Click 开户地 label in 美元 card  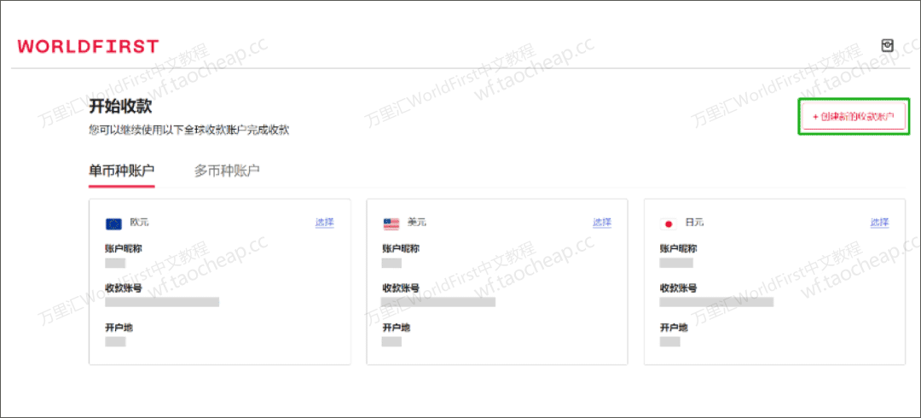397,328
